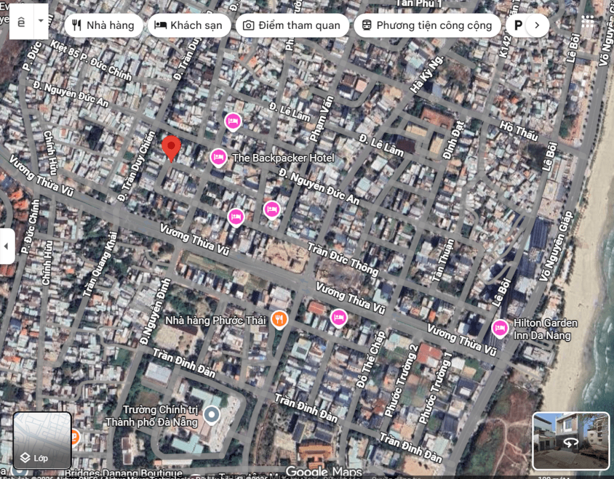614x479 pixels.
Task: Filter map by Khách sạn
Action: coord(189,25)
